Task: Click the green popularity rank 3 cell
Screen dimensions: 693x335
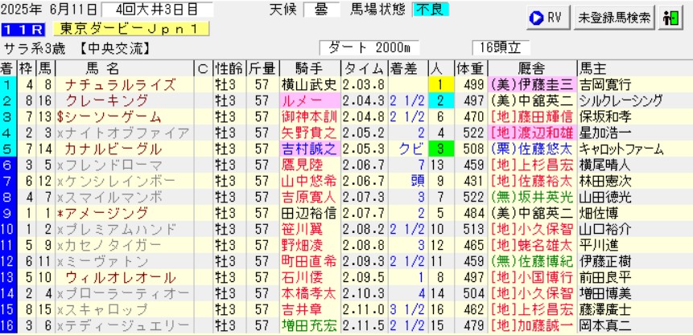Action: pos(440,149)
